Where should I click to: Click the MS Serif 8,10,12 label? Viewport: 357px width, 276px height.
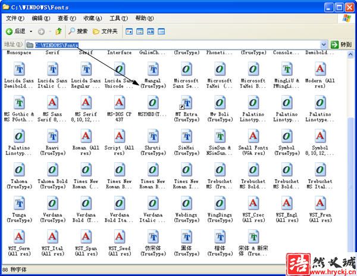[85, 117]
